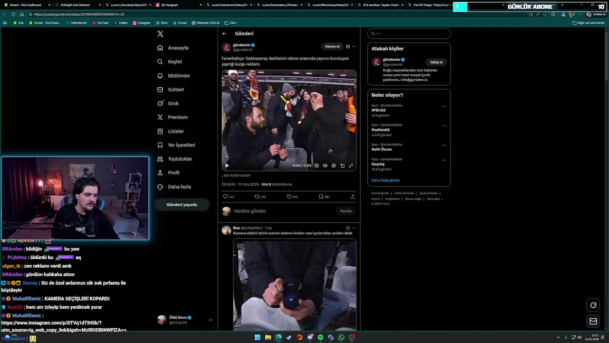Screen dimensions: 609x343
Task: Go back with Gönderi arrow
Action: 224,34
